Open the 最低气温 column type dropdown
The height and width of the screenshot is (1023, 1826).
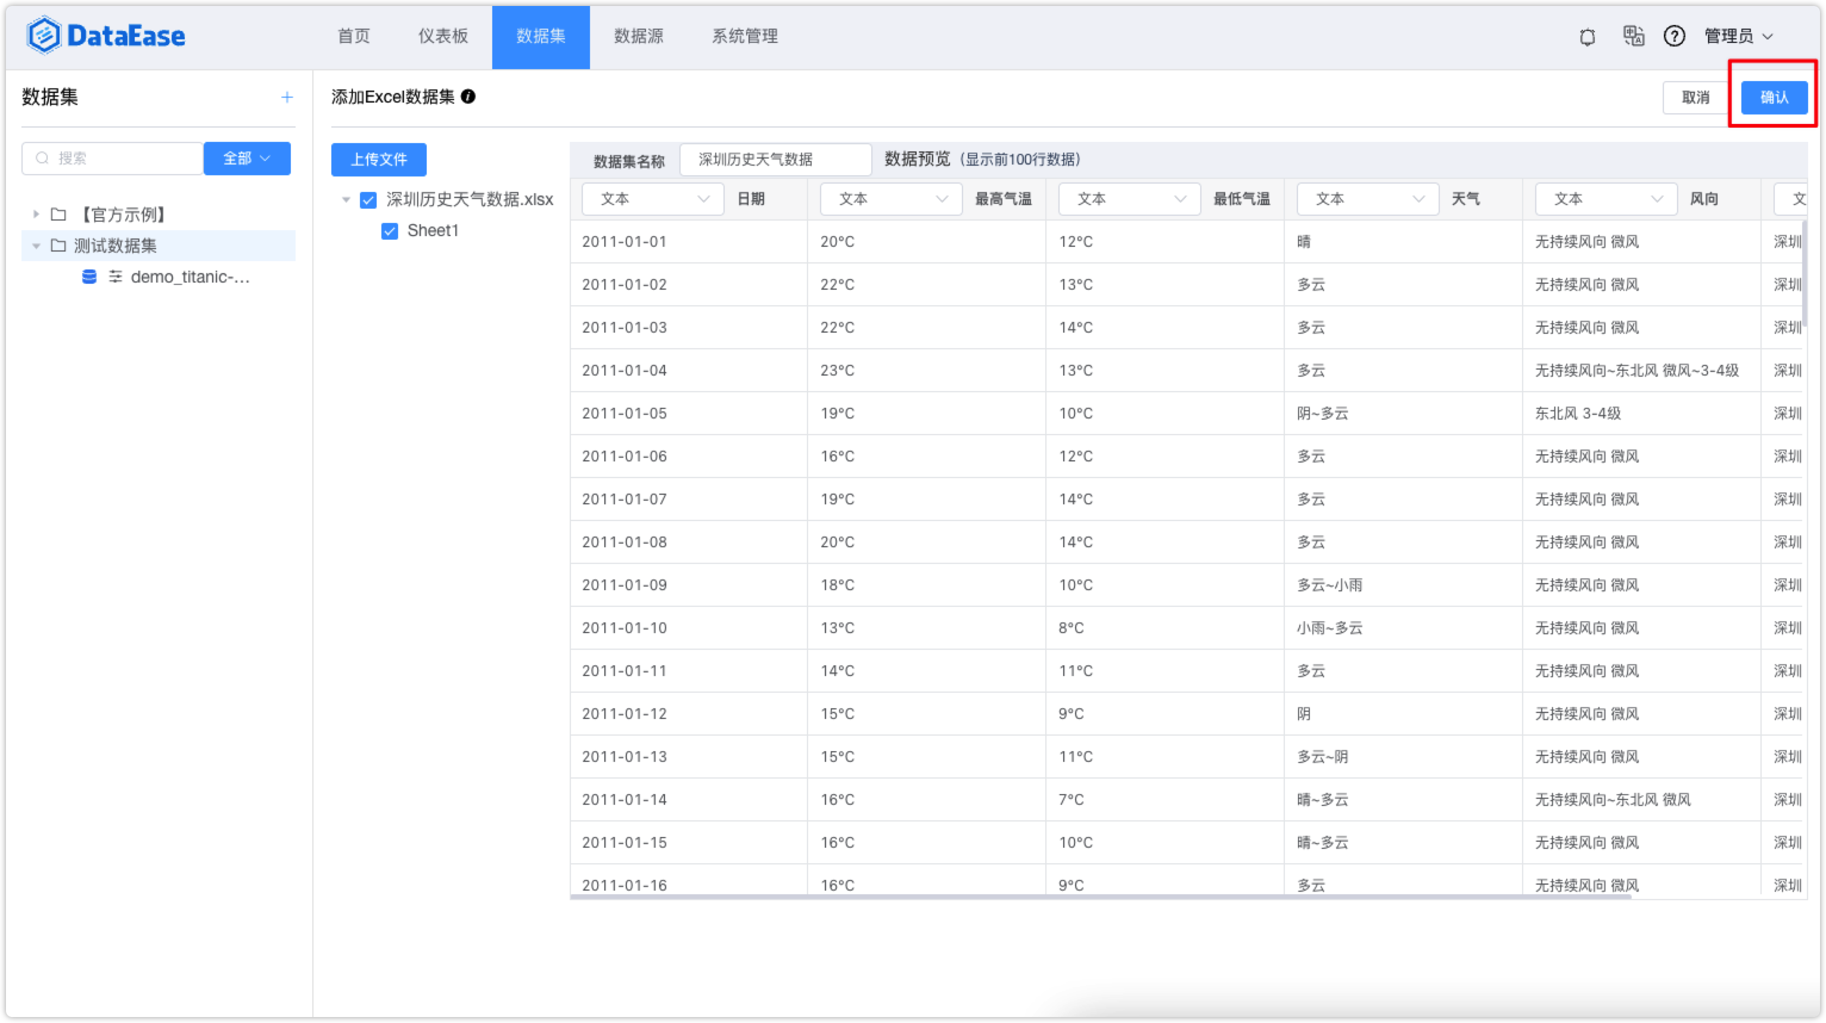(x=1129, y=199)
